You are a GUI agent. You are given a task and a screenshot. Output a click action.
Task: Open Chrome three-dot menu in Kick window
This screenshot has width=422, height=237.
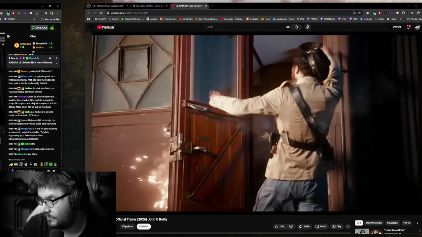click(58, 13)
